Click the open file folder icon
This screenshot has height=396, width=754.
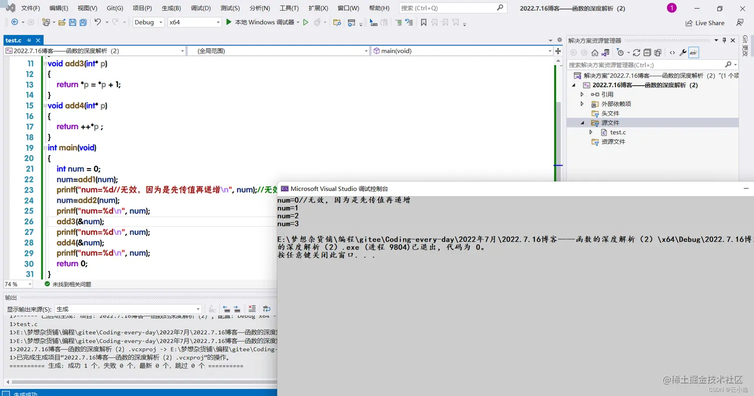pos(62,22)
